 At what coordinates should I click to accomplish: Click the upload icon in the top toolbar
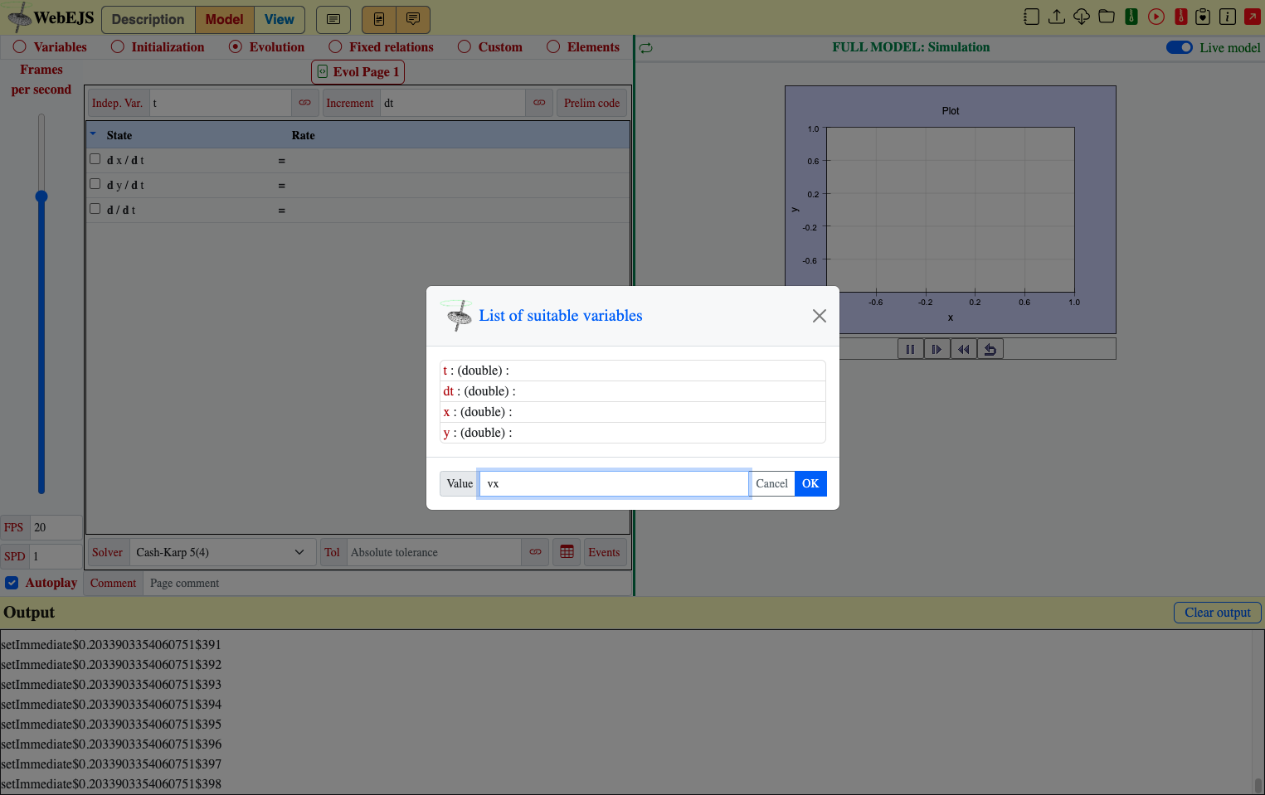(x=1057, y=17)
